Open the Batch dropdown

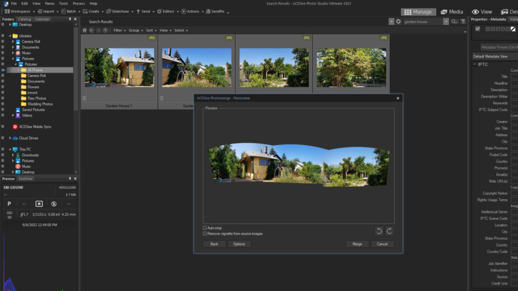71,12
